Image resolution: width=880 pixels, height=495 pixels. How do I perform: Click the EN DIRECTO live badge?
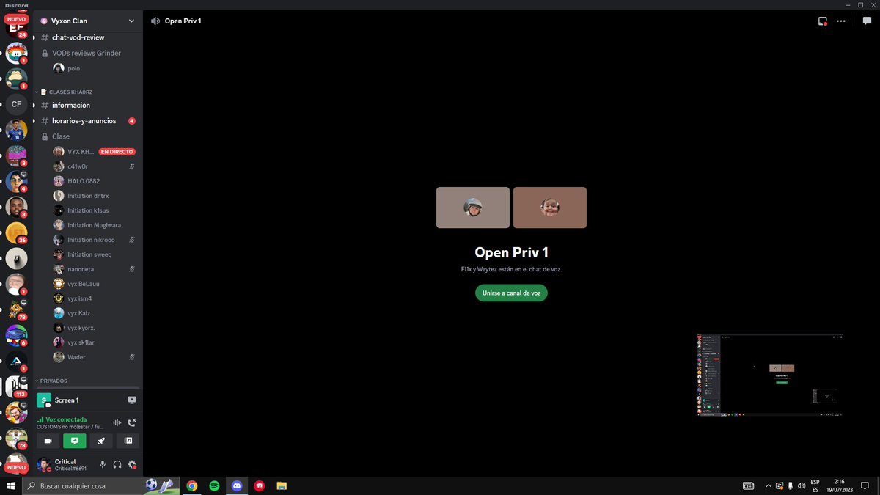click(x=117, y=152)
